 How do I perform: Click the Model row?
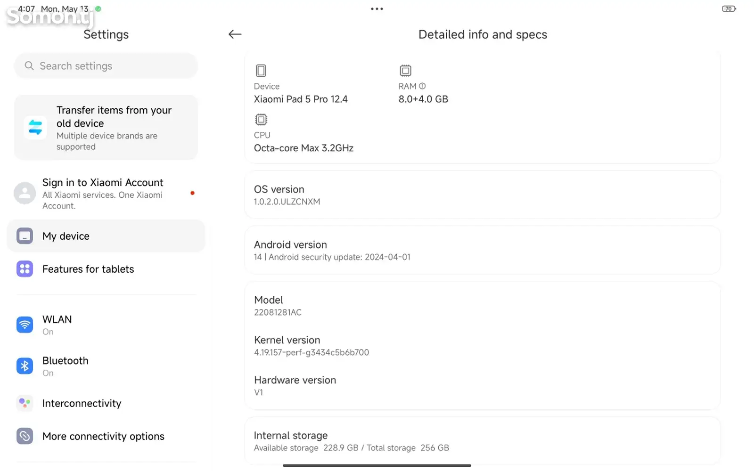(x=483, y=306)
